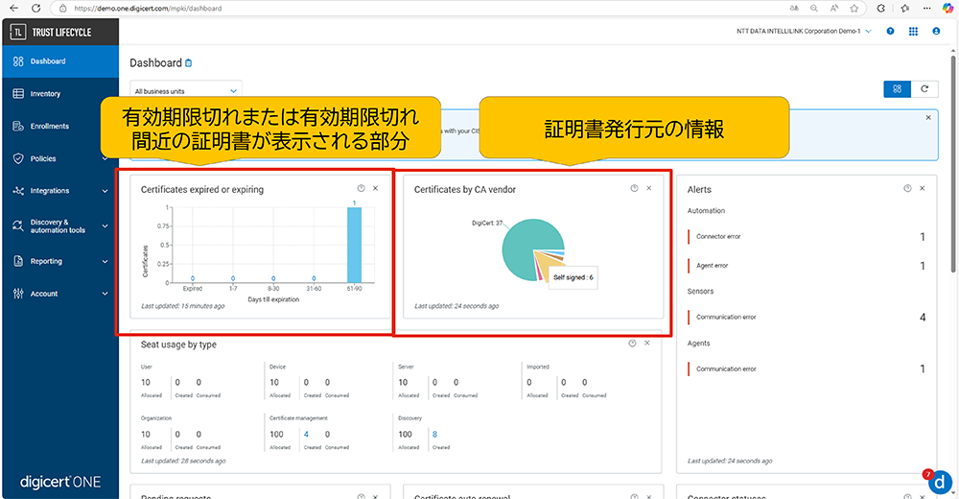Expand the Integrations menu chevron
This screenshot has width=959, height=499.
pyautogui.click(x=105, y=191)
